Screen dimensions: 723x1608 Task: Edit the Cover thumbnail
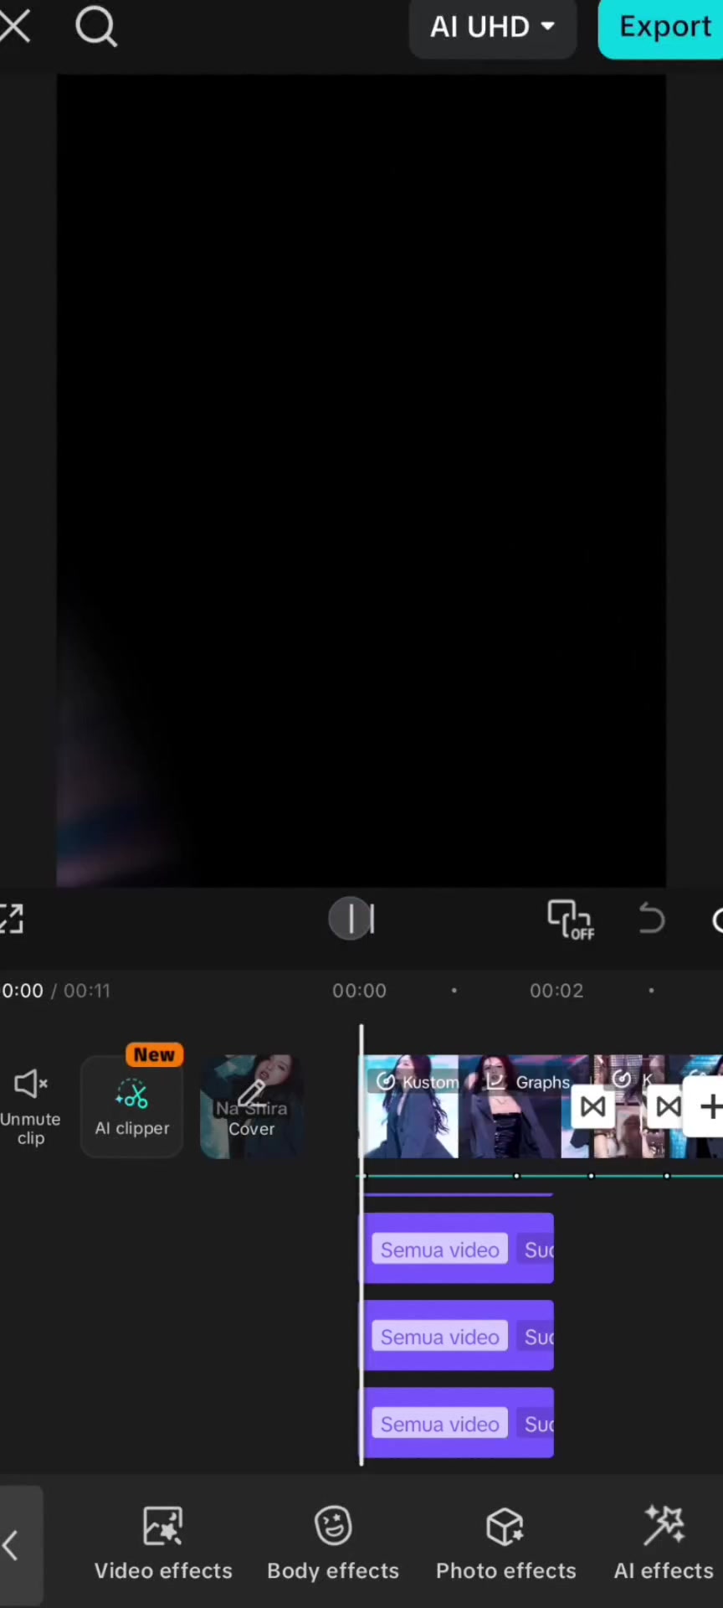click(x=251, y=1106)
